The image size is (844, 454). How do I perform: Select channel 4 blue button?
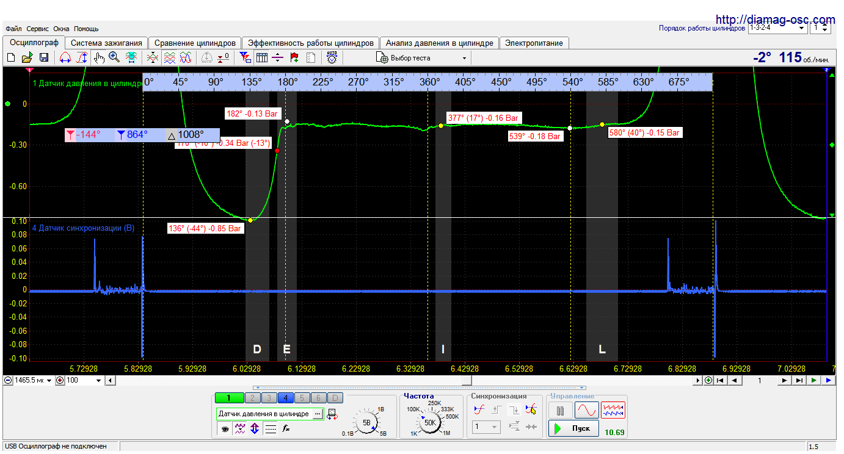(x=285, y=398)
